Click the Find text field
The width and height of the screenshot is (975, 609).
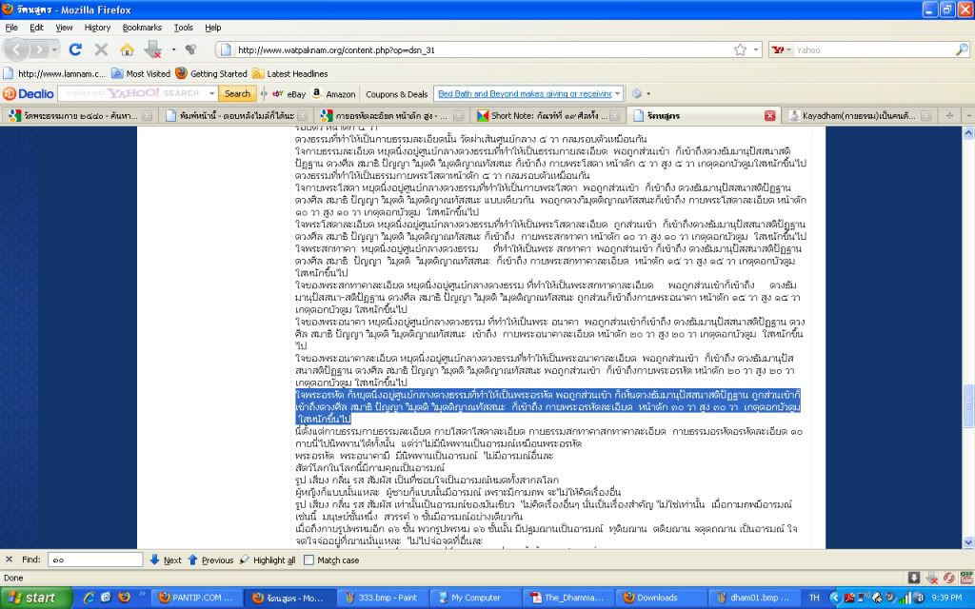click(x=94, y=560)
